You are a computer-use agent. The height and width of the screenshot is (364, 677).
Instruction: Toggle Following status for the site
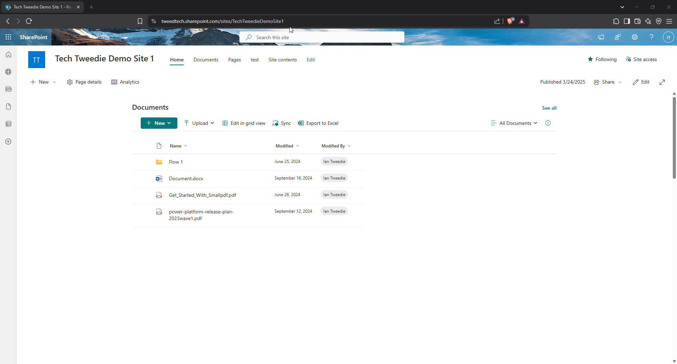pos(602,59)
